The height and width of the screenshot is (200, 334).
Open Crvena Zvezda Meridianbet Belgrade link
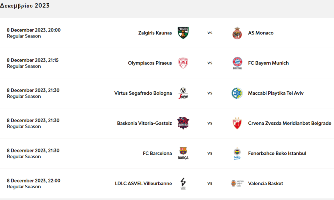[289, 123]
